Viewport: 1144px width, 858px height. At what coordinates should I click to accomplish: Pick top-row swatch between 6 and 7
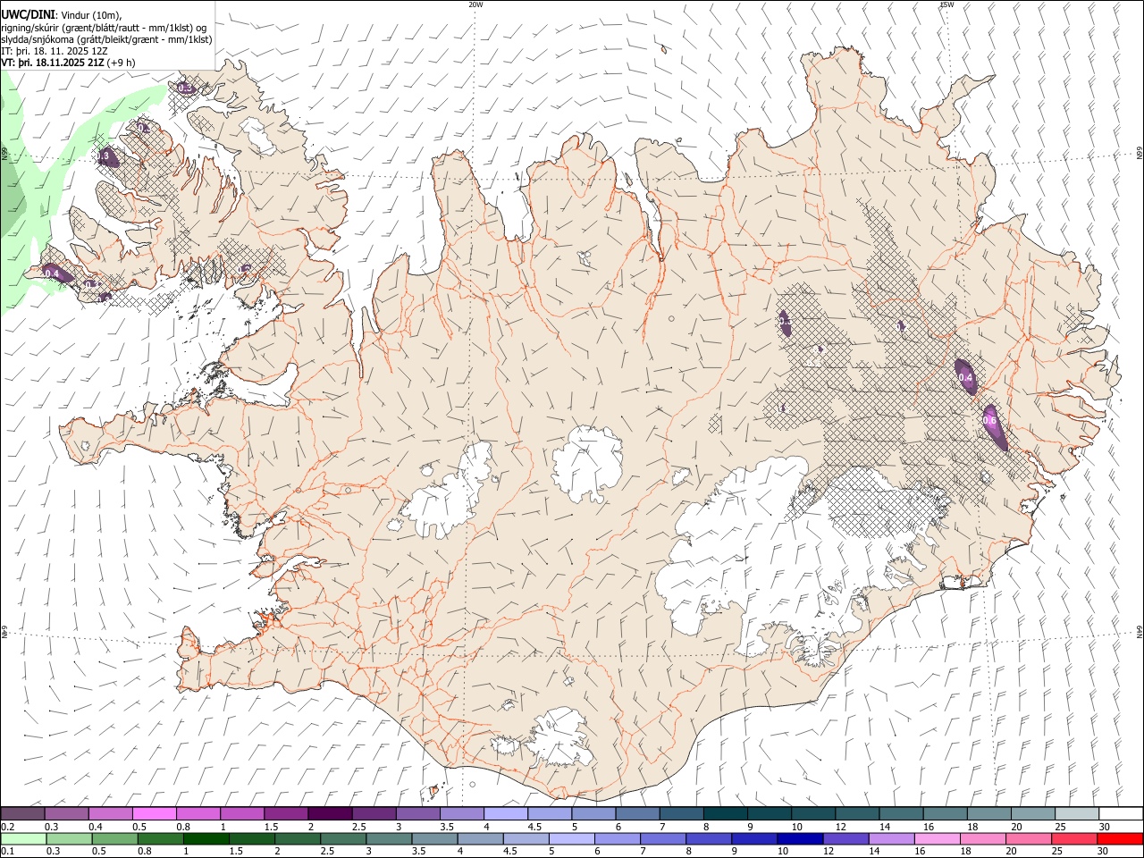[x=638, y=814]
